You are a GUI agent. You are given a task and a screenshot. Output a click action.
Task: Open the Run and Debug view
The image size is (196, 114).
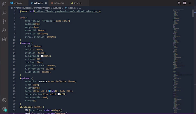pyautogui.click(x=4, y=30)
